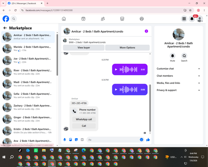Open Joe conversation in list
208x167 pixels.
(28, 61)
